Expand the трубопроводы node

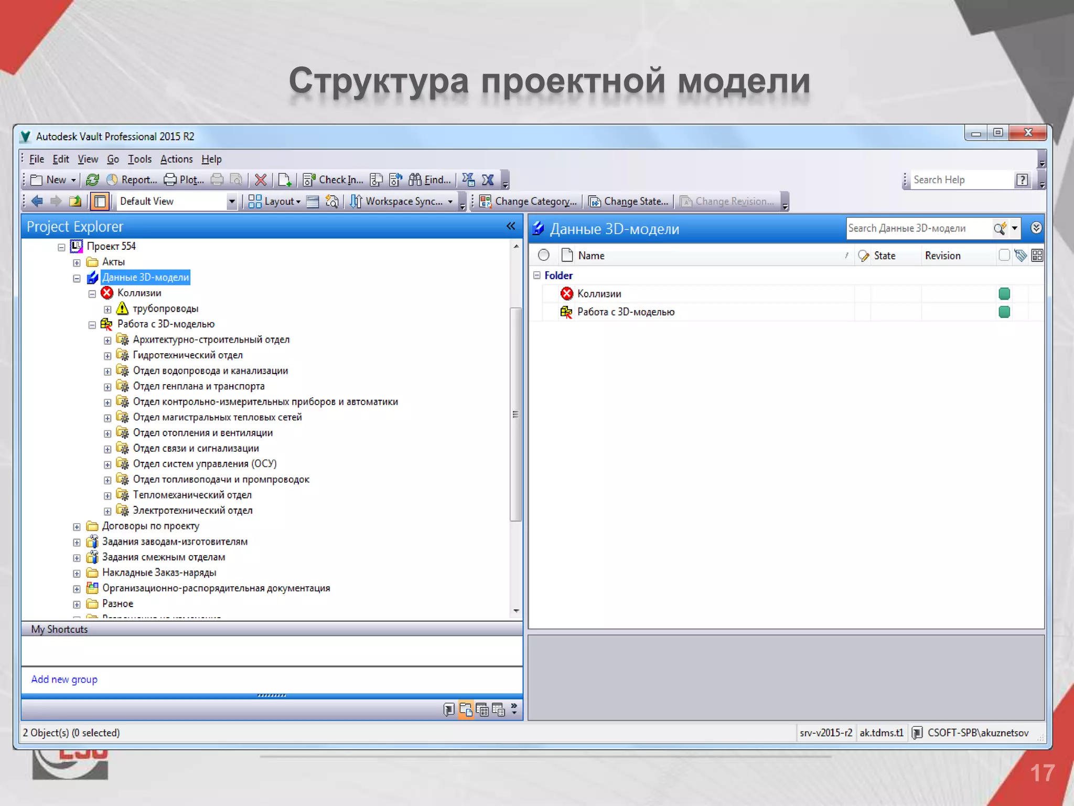(x=108, y=309)
